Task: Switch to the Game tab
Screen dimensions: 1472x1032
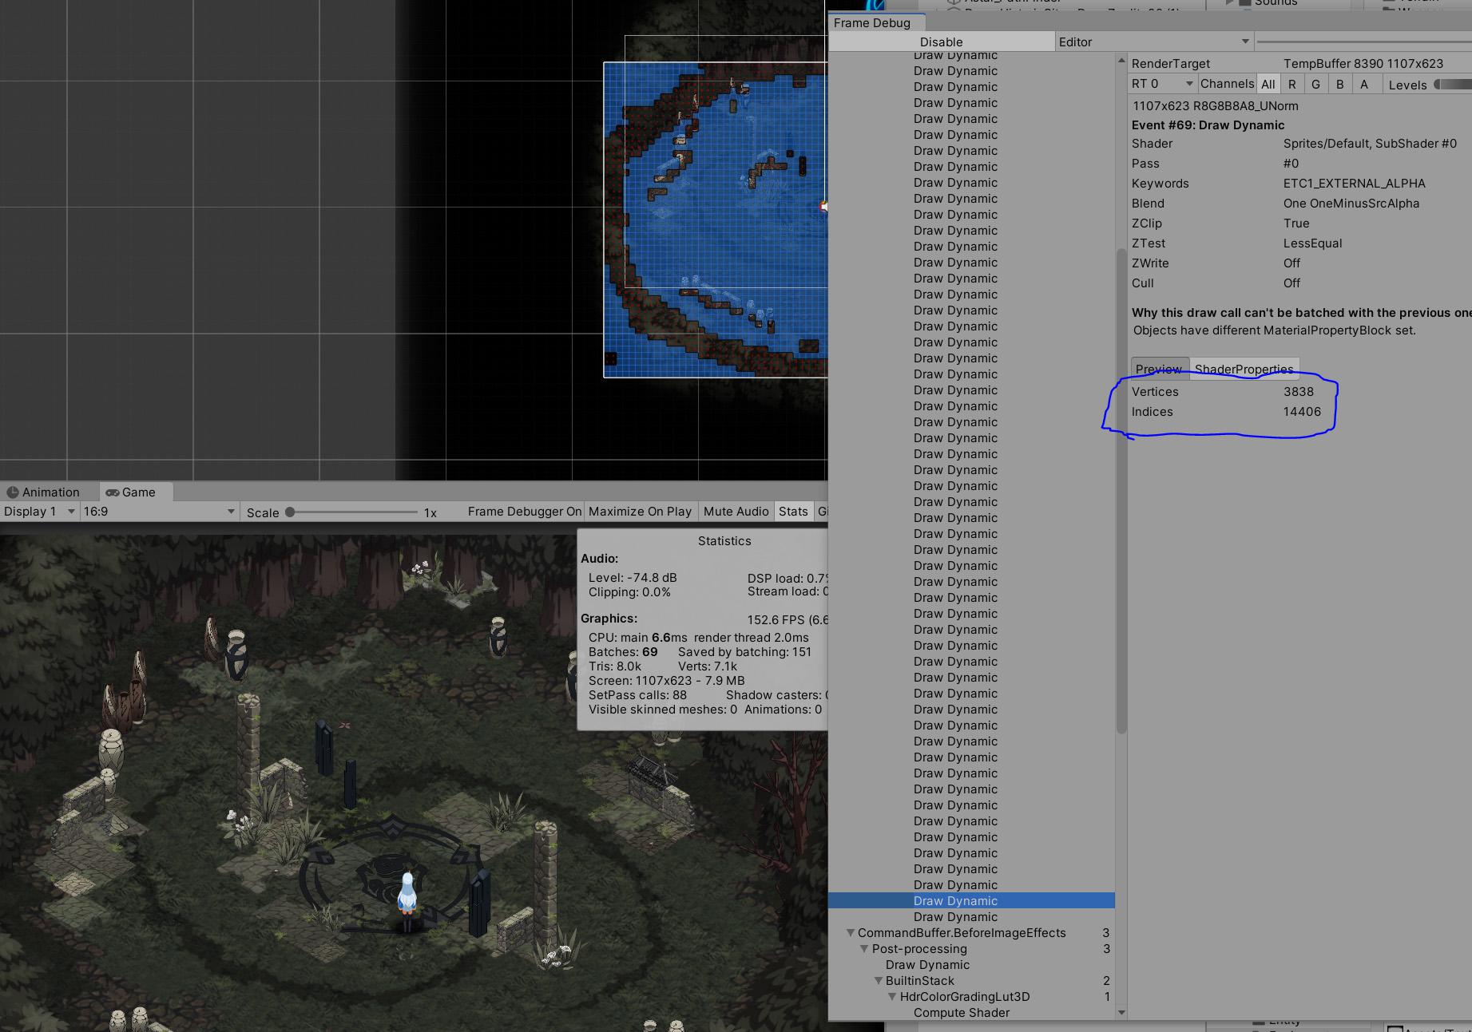Action: [138, 492]
